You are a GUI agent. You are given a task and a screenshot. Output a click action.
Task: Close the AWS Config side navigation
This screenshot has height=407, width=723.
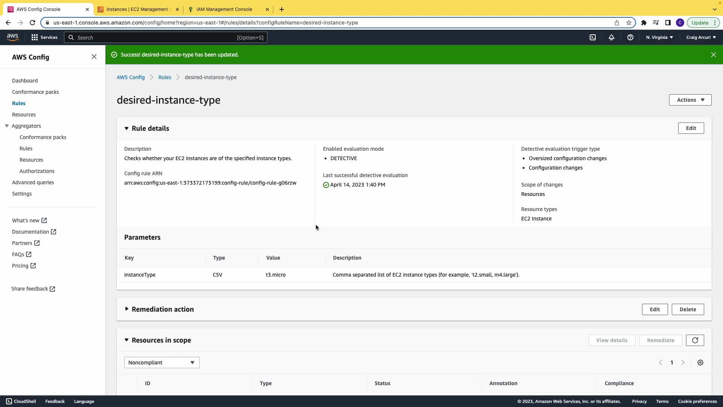[x=94, y=57]
